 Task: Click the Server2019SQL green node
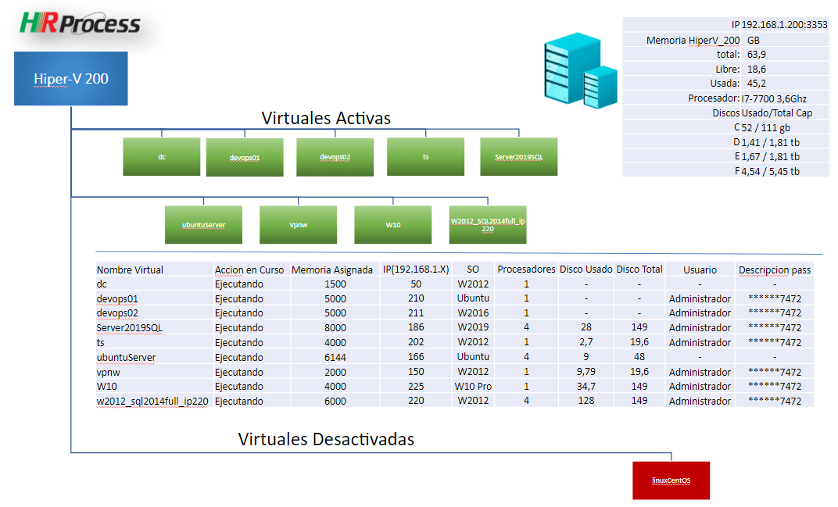(x=518, y=157)
